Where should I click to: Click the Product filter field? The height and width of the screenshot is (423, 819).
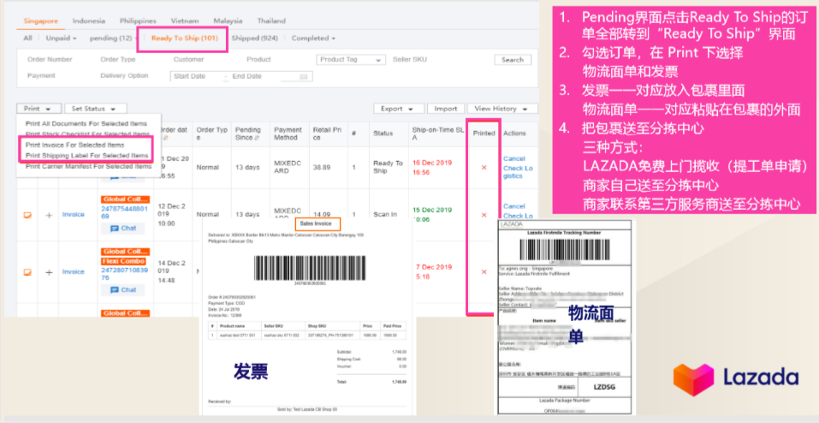(x=259, y=60)
